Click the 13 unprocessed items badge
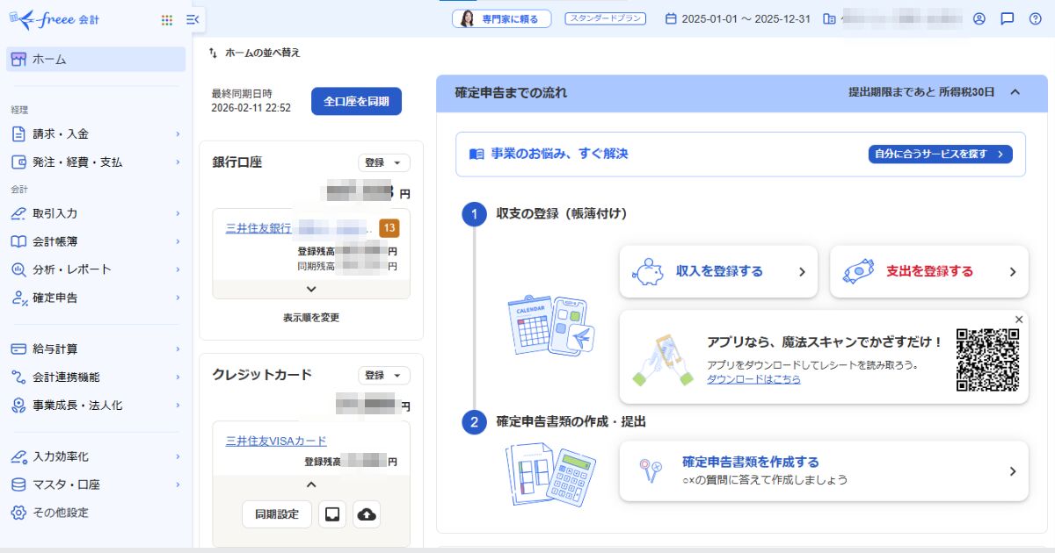The width and height of the screenshot is (1055, 553). pos(389,228)
